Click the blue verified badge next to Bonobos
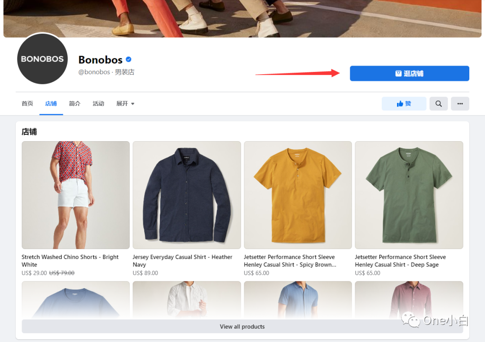485x342 pixels. [x=129, y=59]
